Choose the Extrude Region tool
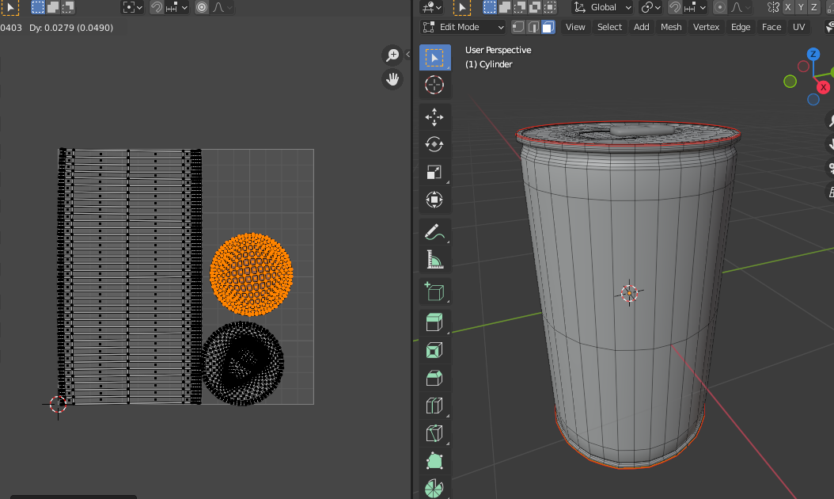This screenshot has width=834, height=499. point(434,322)
